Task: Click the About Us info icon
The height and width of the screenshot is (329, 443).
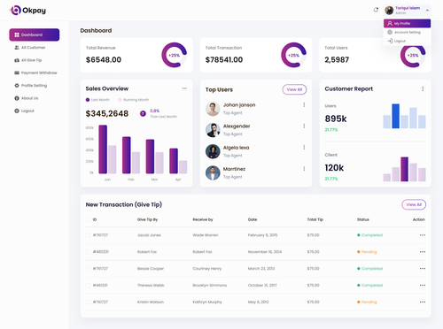Action: click(17, 98)
